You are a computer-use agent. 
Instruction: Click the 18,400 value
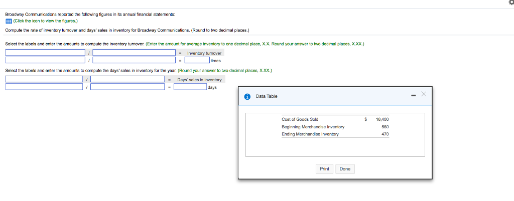point(382,119)
